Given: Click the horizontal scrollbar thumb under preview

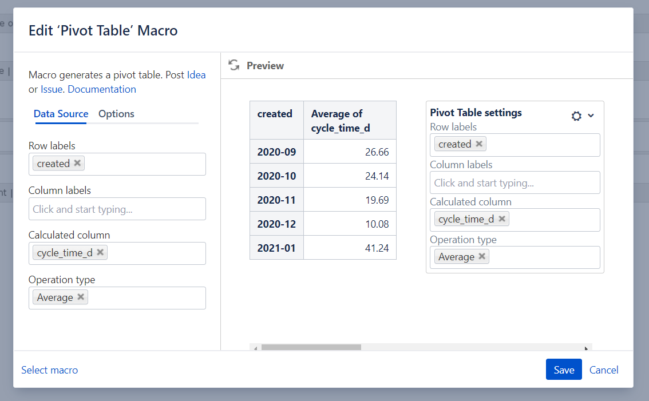Looking at the screenshot, I should 311,347.
